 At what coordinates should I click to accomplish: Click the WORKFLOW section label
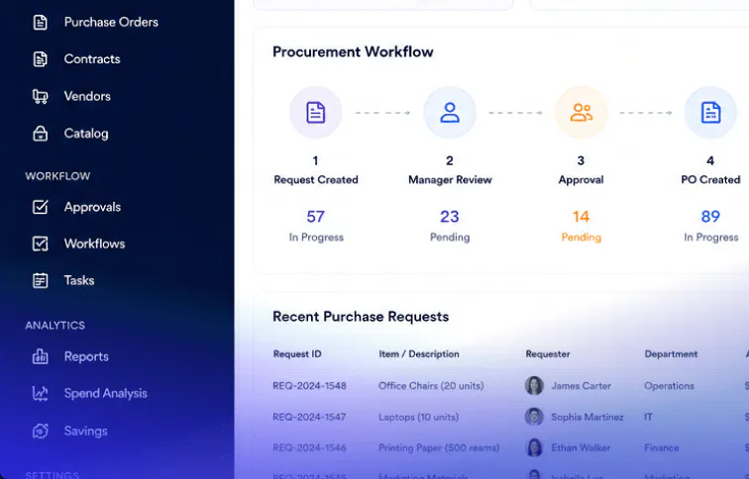point(57,176)
